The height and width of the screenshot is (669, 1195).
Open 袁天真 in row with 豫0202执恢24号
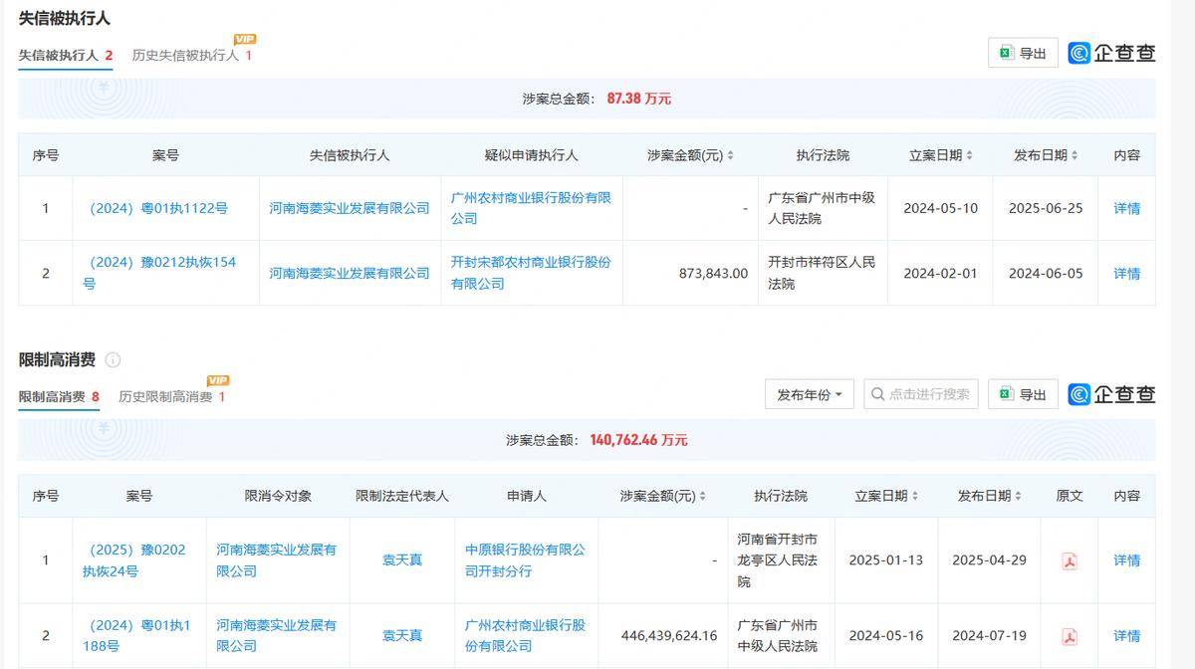coord(402,560)
